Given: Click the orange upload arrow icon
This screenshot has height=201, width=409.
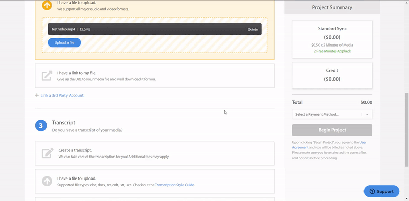Looking at the screenshot, I should point(47,5).
